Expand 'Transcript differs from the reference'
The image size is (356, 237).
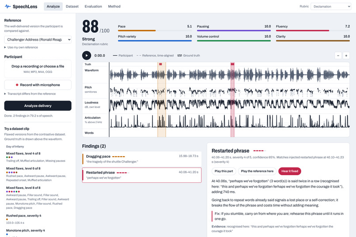pyautogui.click(x=30, y=94)
